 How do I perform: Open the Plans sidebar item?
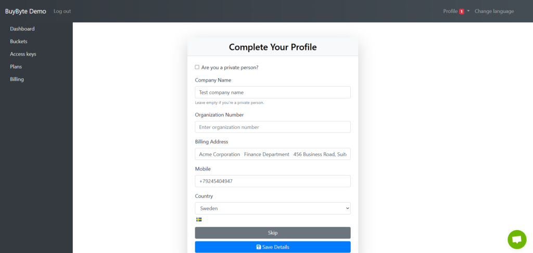coord(16,66)
